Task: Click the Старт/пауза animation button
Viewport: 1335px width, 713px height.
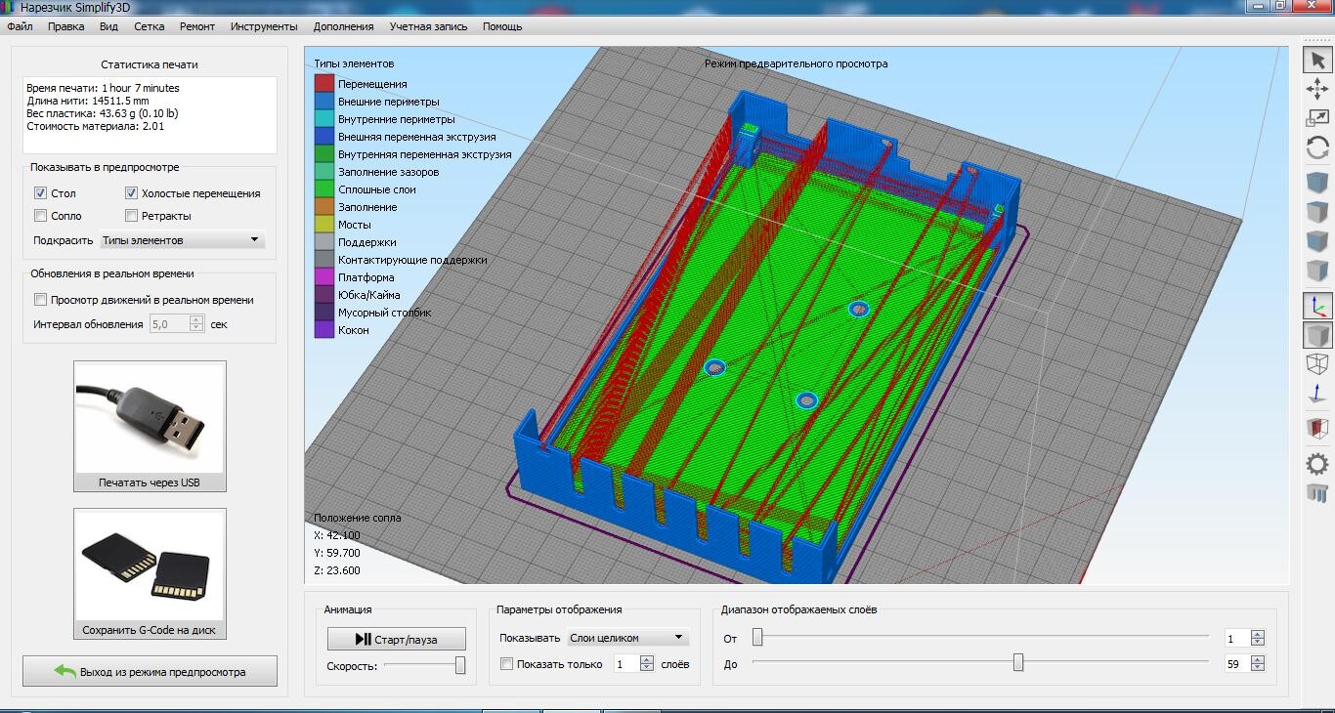Action: (x=397, y=639)
